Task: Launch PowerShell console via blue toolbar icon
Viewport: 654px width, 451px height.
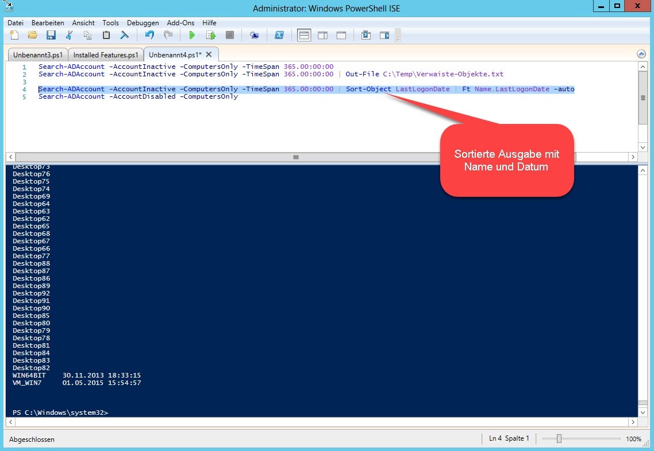Action: pyautogui.click(x=279, y=36)
